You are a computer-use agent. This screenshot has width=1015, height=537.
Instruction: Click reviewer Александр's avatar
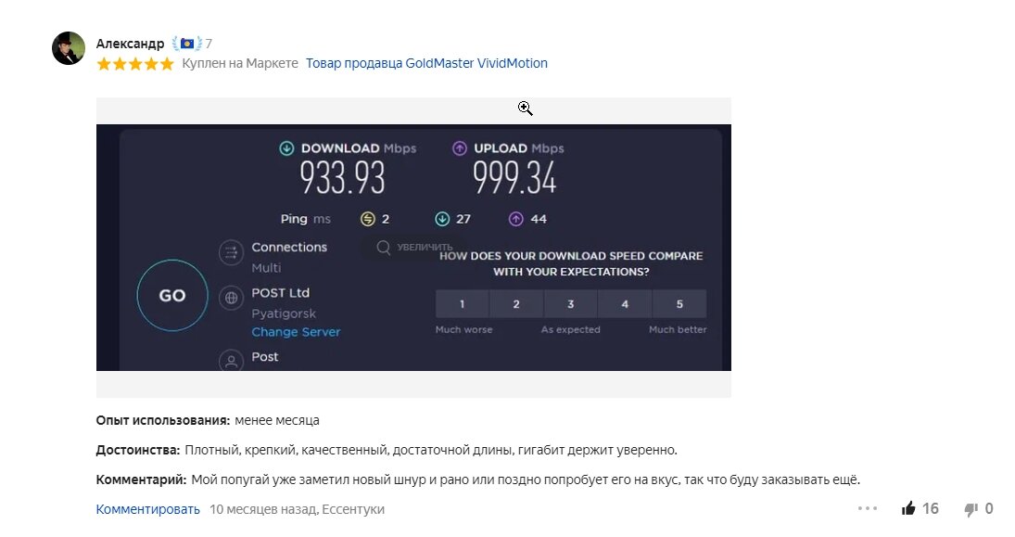pyautogui.click(x=69, y=48)
